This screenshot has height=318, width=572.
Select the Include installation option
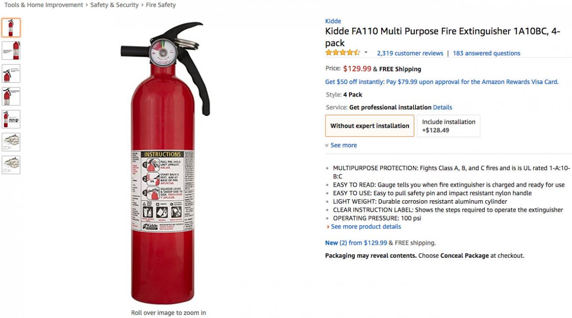click(448, 126)
